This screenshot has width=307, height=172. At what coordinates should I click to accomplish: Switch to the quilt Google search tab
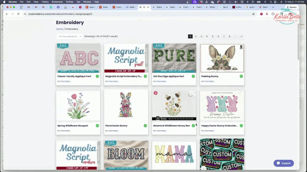(250, 7)
